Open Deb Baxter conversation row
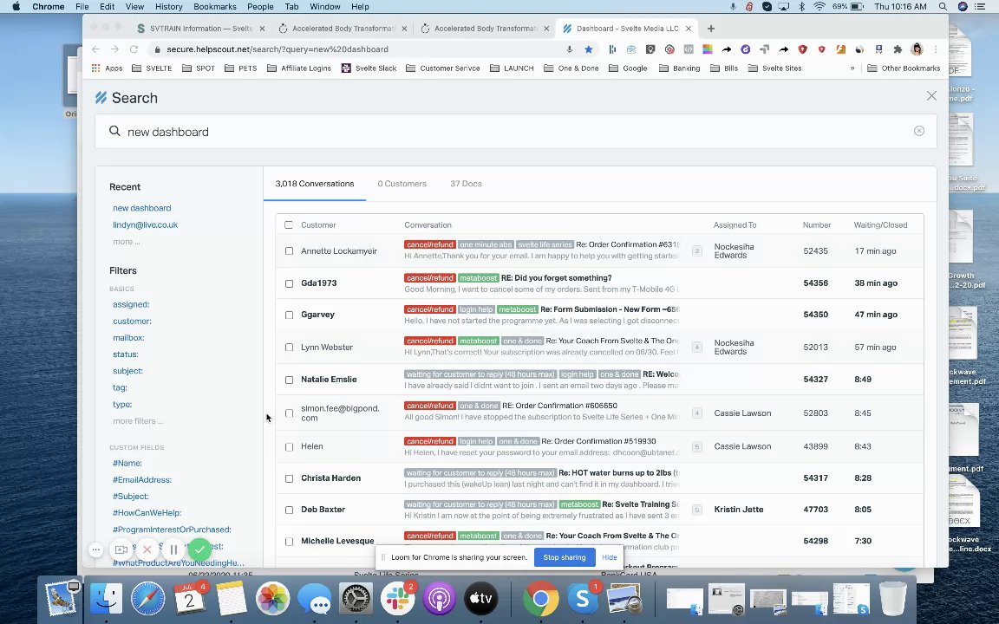Viewport: 999px width, 624px height. 599,510
